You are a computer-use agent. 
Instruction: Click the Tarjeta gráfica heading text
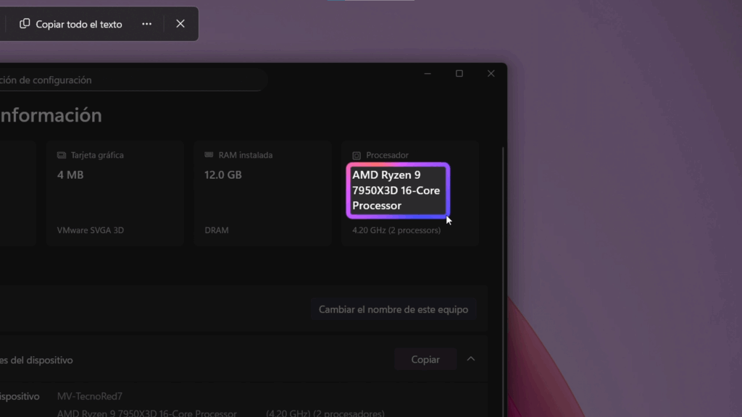(97, 155)
